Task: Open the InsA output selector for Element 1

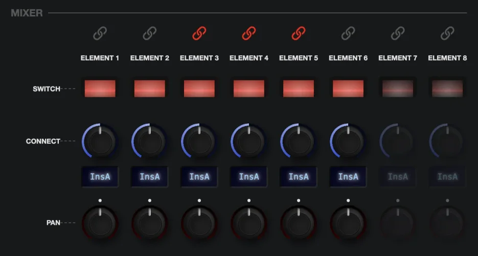Action: click(x=100, y=177)
